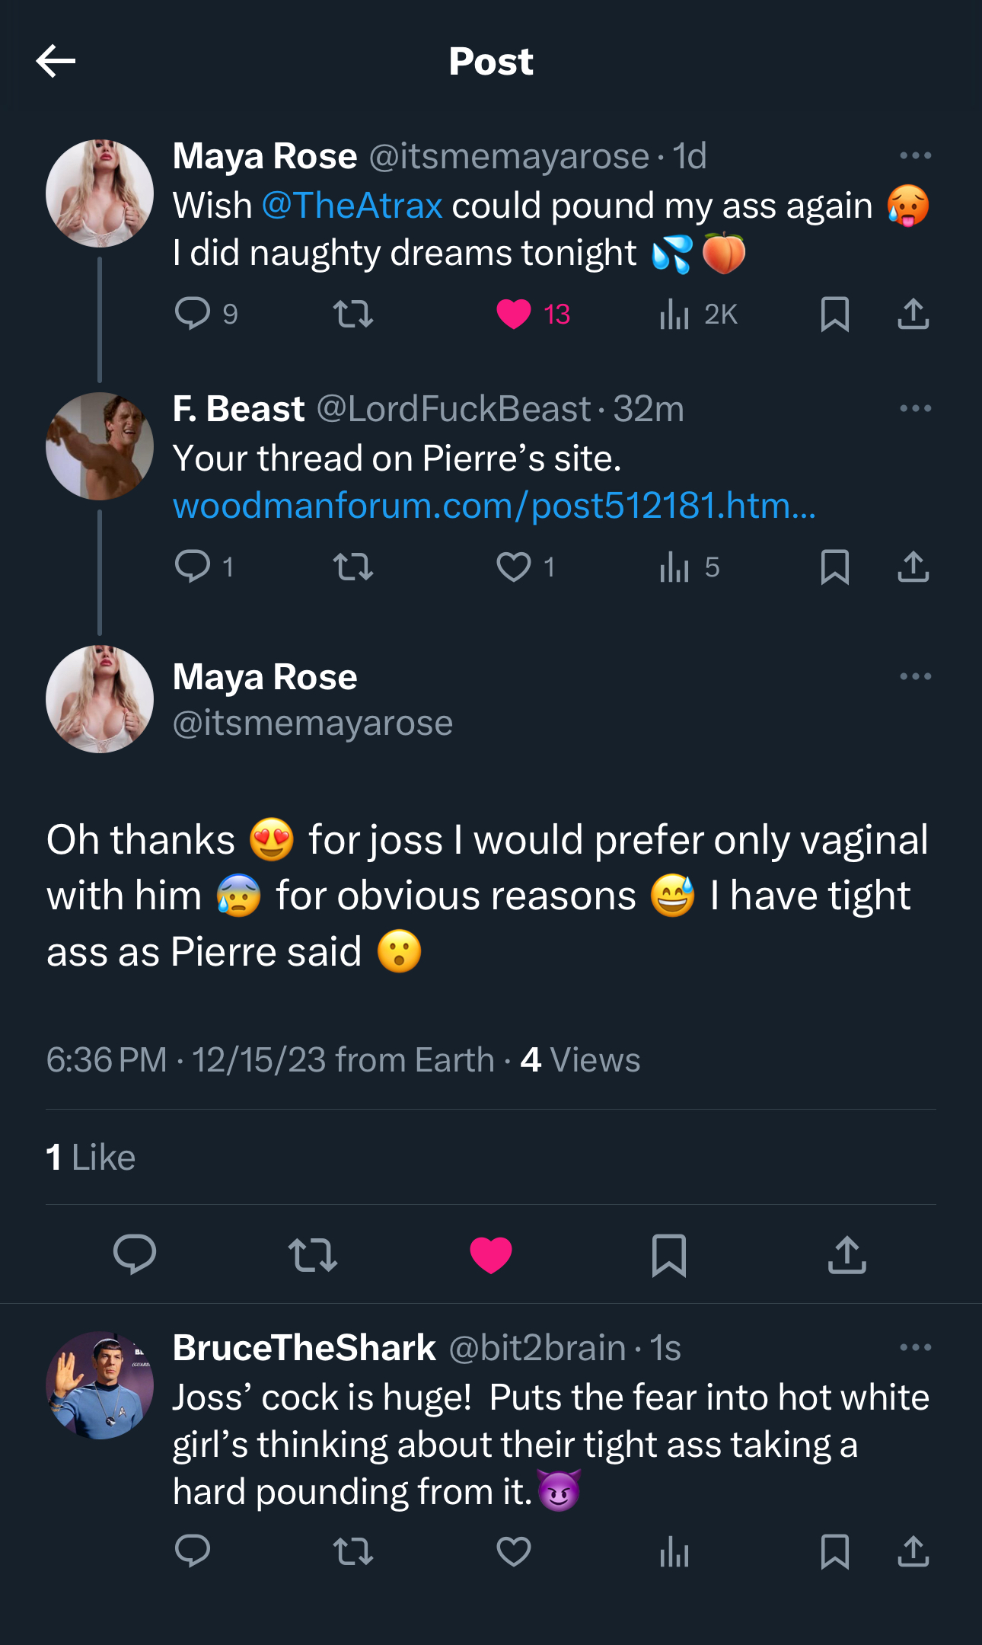
Task: Unlike the first post with 13 likes
Action: 514,314
